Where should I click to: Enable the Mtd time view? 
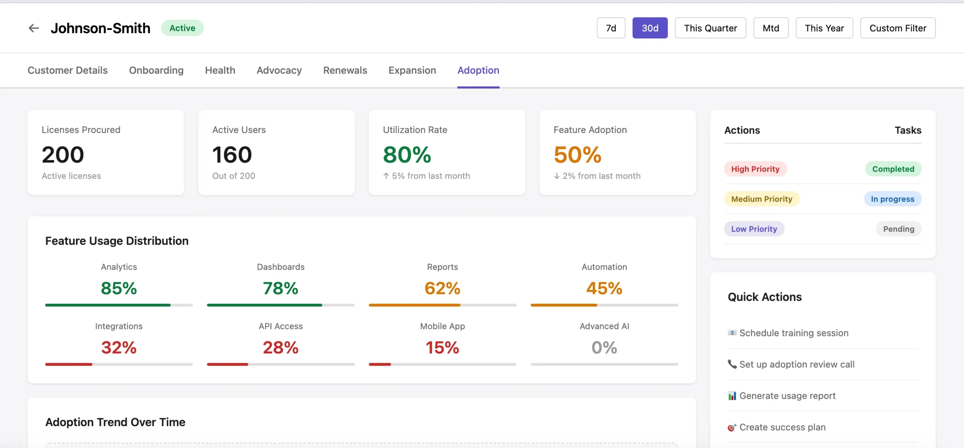coord(770,28)
